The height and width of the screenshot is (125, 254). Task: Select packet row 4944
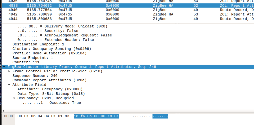pos(128,19)
